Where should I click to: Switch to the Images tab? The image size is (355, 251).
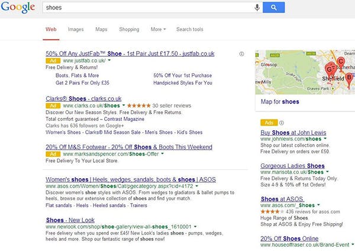click(x=76, y=29)
